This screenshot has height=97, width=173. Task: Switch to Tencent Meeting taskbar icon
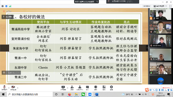[x=90, y=94]
